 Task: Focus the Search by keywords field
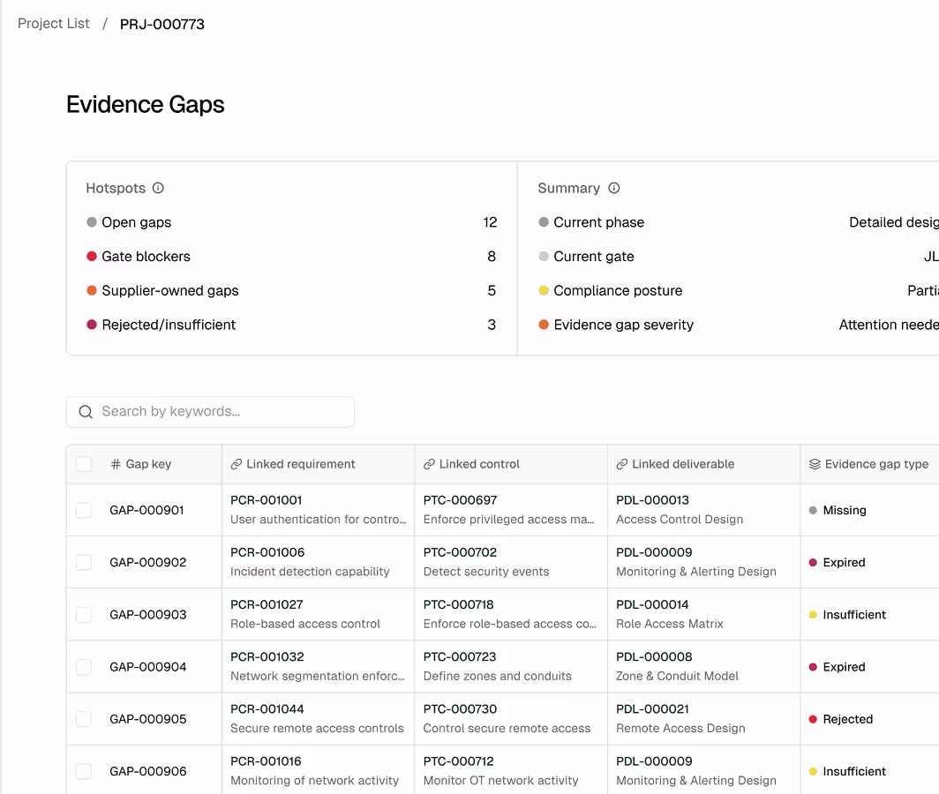click(x=210, y=412)
